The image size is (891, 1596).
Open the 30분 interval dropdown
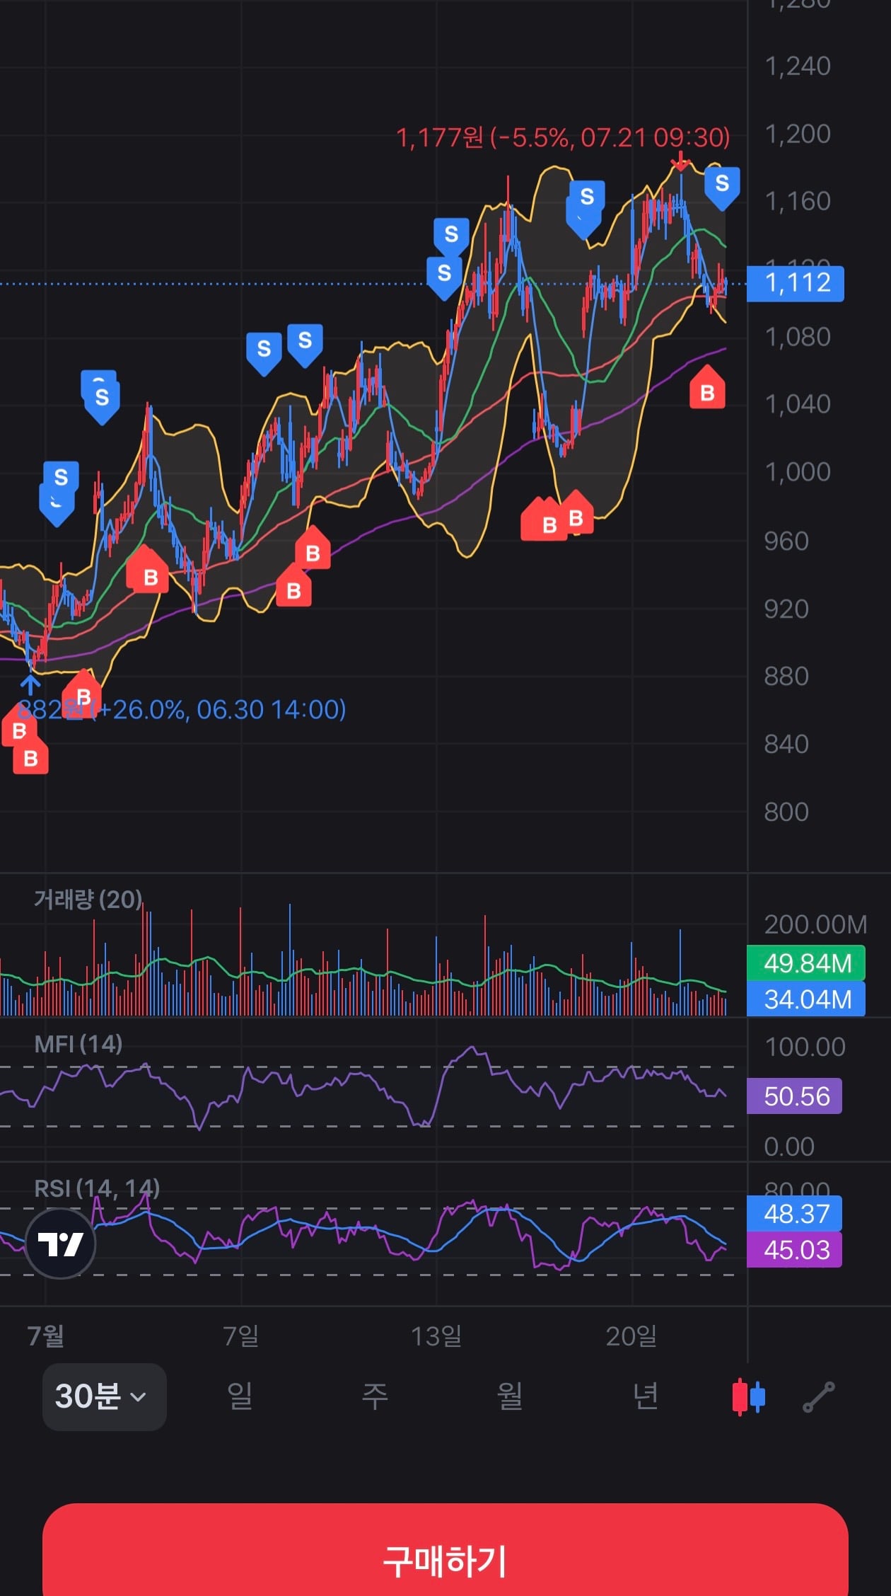coord(104,1396)
